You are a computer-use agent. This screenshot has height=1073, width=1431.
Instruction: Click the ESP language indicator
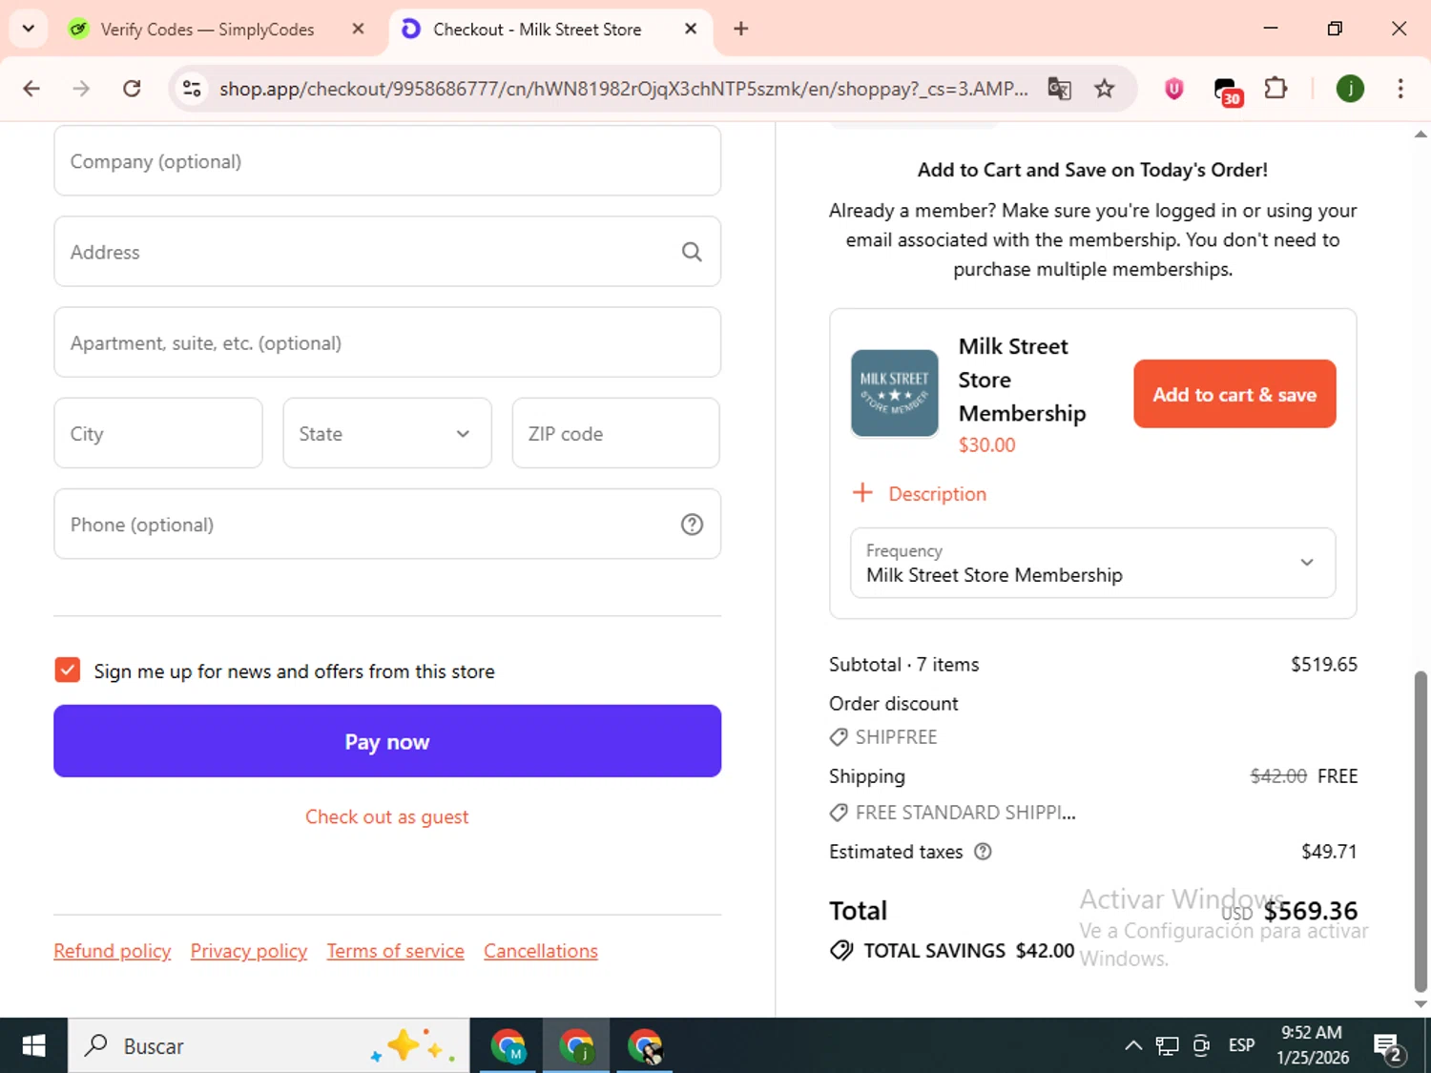(x=1241, y=1045)
